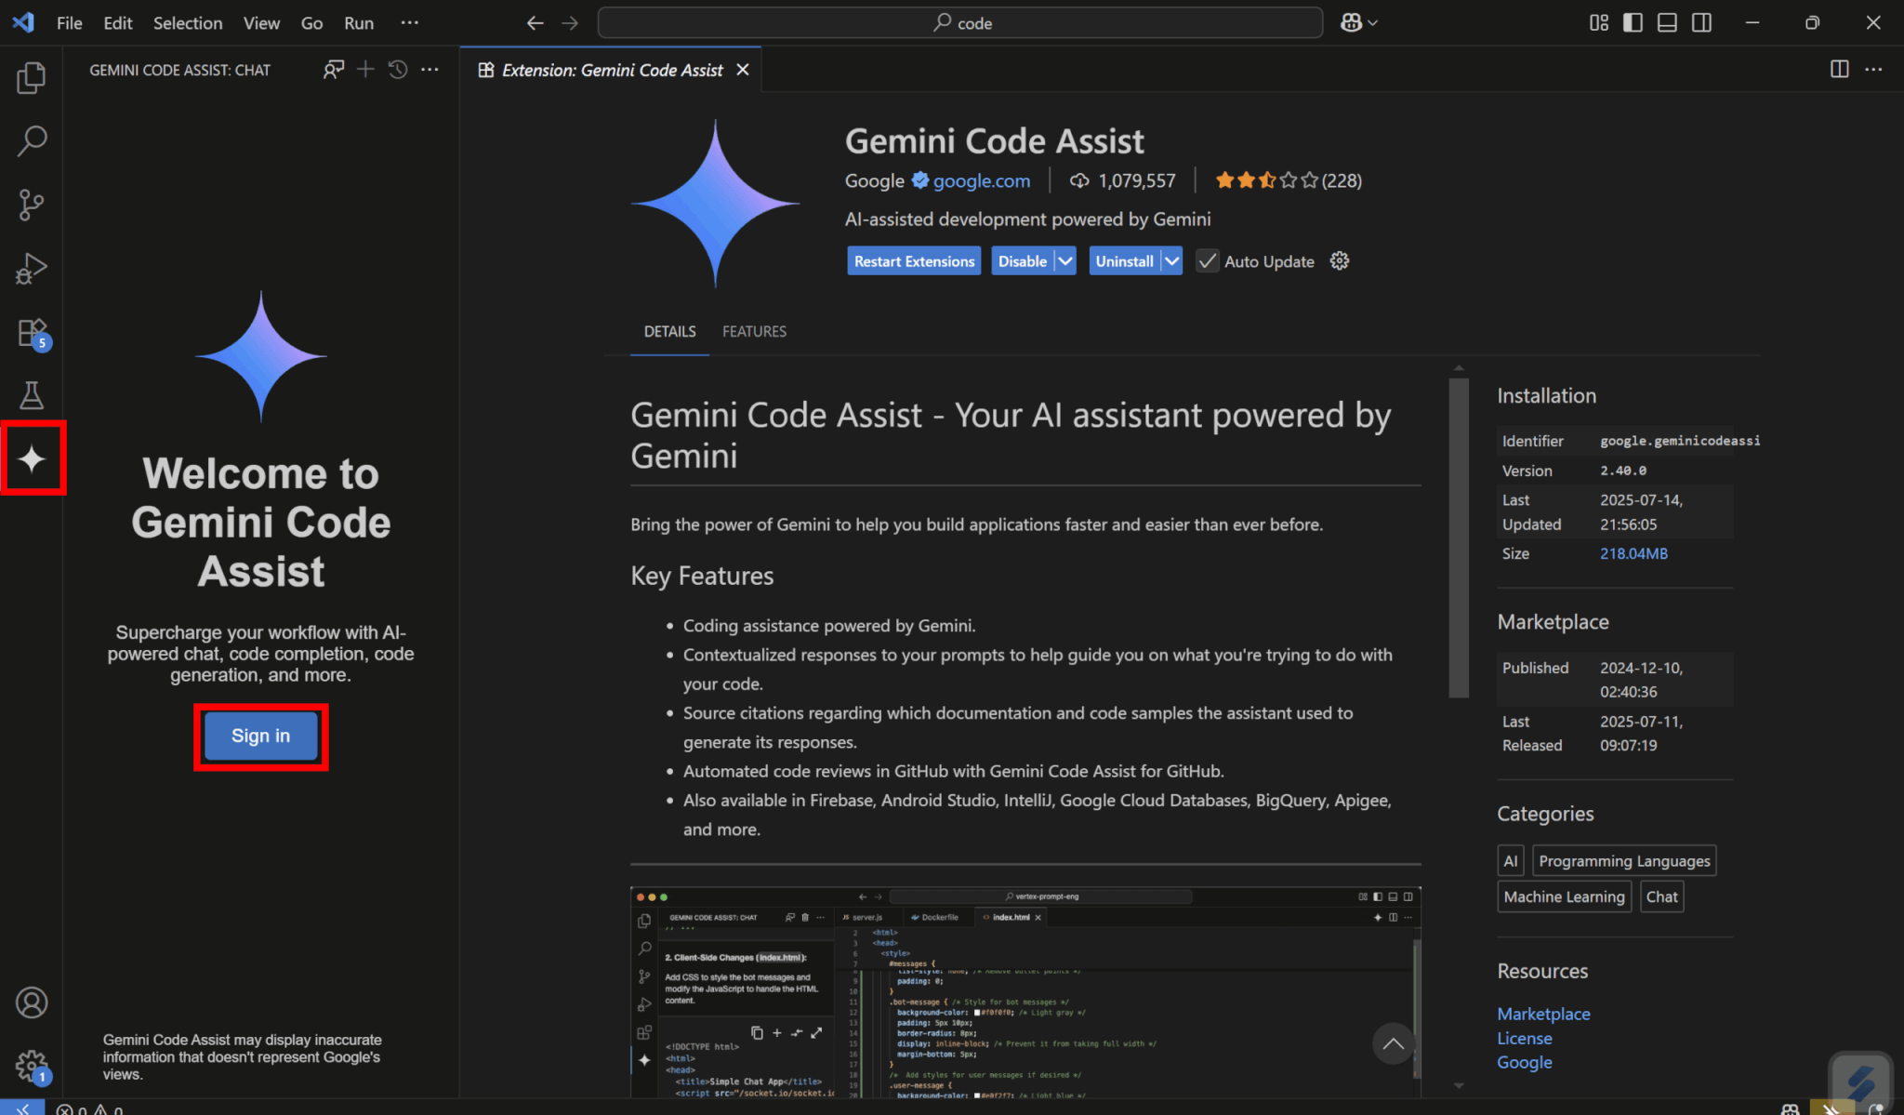Viewport: 1904px width, 1115px height.
Task: Switch to the FEATURES tab
Action: click(754, 332)
